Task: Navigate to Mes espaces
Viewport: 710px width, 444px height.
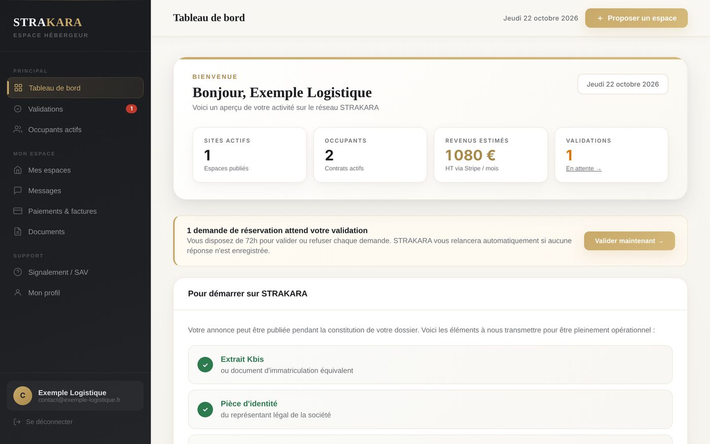Action: [x=75, y=170]
